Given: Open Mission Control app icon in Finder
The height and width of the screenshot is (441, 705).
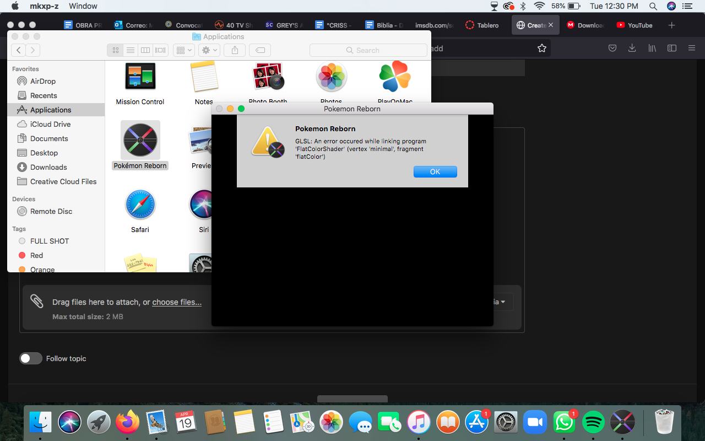Looking at the screenshot, I should pyautogui.click(x=140, y=77).
